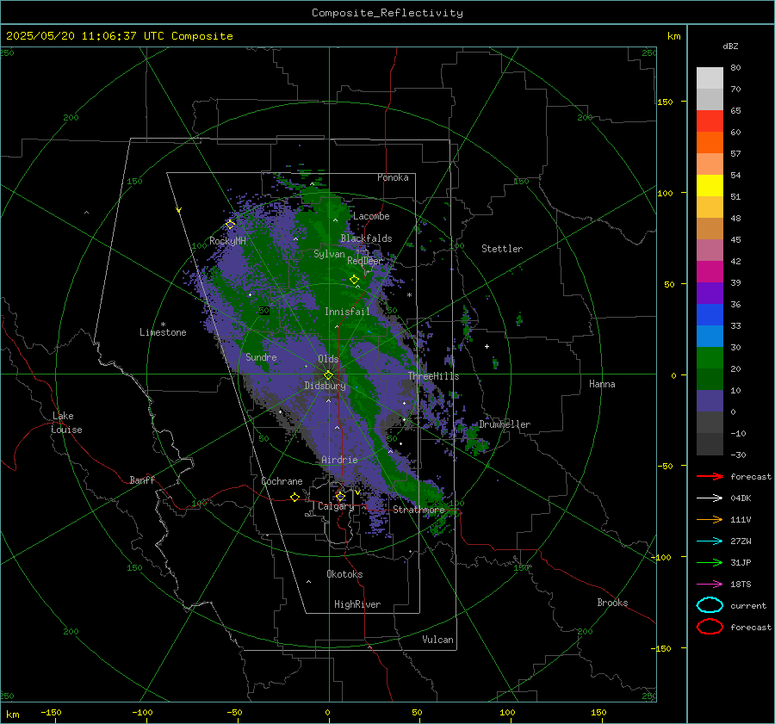This screenshot has height=724, width=775.
Task: Click the 18TS legend label
Action: pyautogui.click(x=741, y=585)
